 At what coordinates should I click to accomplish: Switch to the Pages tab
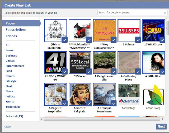pyautogui.click(x=21, y=23)
